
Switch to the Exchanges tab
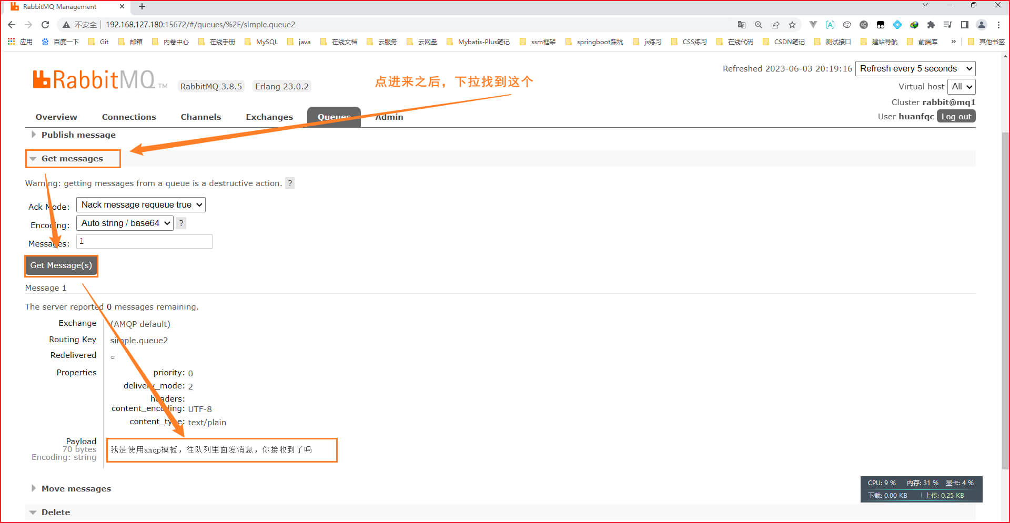(269, 117)
